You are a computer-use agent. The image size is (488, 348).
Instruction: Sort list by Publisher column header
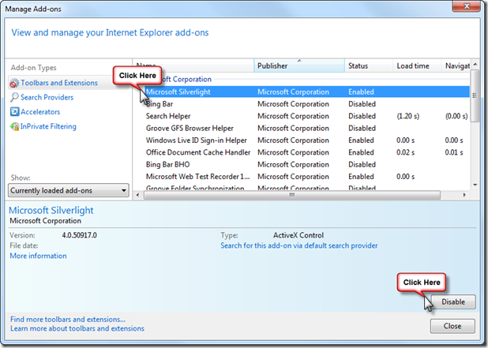point(299,65)
